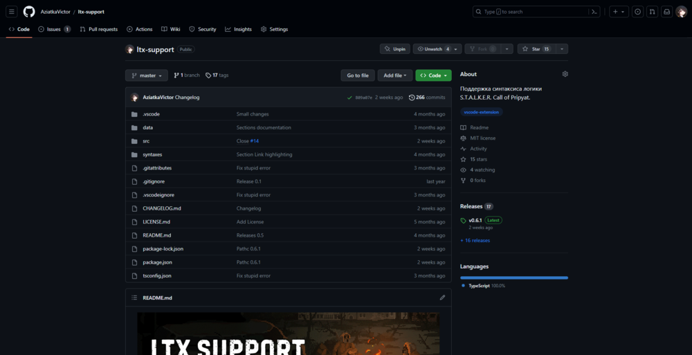Expand the Add file dropdown
This screenshot has height=355, width=692.
(395, 75)
